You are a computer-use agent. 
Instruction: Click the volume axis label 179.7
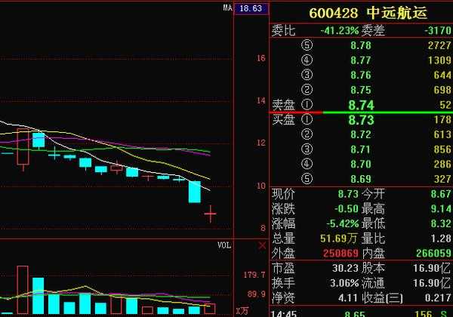tap(254, 275)
